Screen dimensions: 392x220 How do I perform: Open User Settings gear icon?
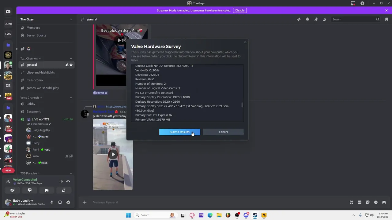[68, 202]
